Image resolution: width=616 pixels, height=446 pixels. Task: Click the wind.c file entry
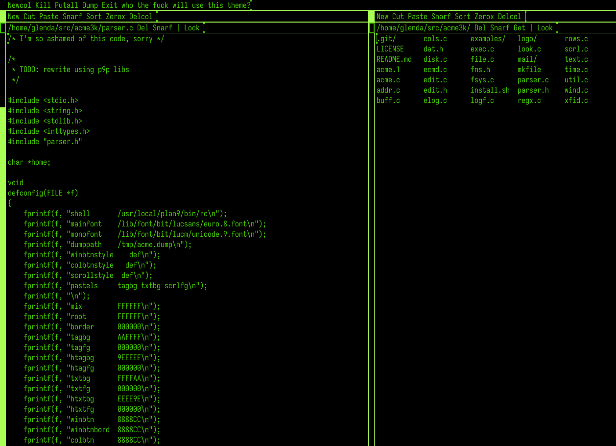576,90
